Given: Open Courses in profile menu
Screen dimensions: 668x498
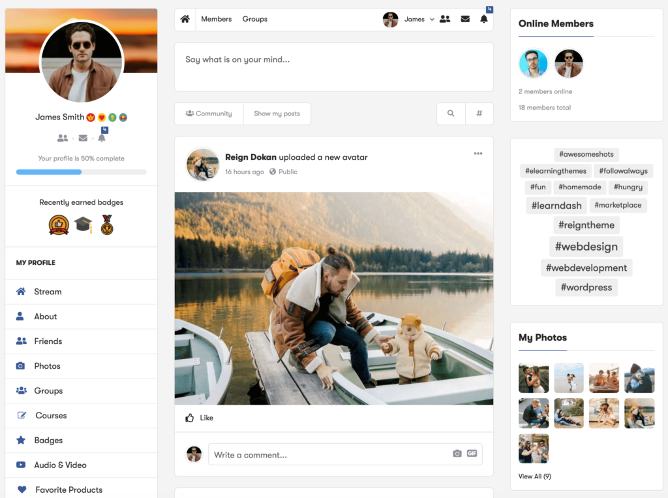Looking at the screenshot, I should (82, 416).
